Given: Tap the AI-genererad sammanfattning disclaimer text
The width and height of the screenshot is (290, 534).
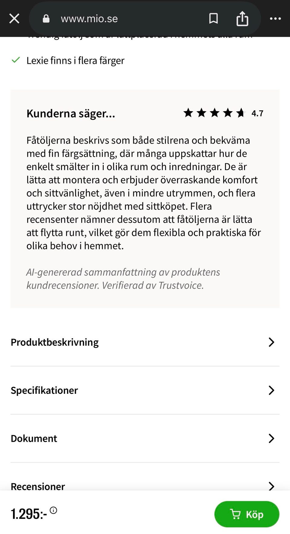Looking at the screenshot, I should (123, 279).
